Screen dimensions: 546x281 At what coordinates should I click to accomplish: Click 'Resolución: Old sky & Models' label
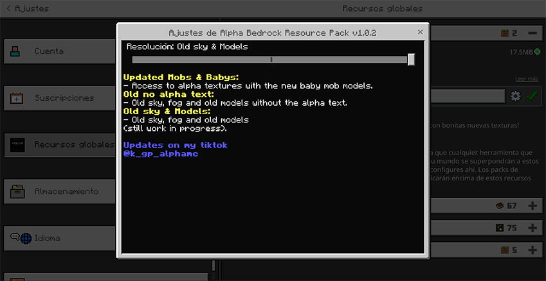click(187, 47)
